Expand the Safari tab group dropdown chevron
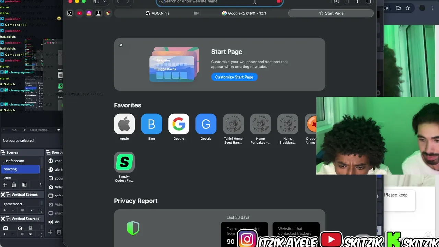The height and width of the screenshot is (247, 439). tap(105, 2)
